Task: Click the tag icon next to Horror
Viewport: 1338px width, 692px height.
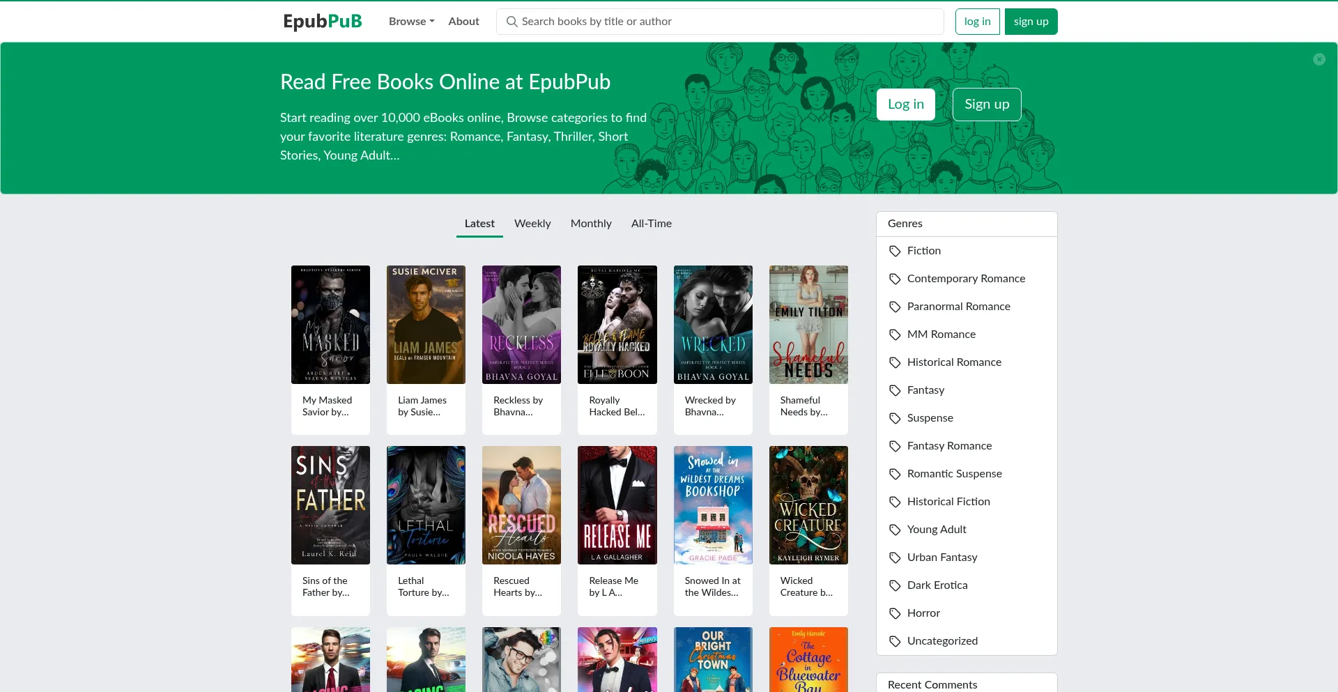Action: [895, 613]
